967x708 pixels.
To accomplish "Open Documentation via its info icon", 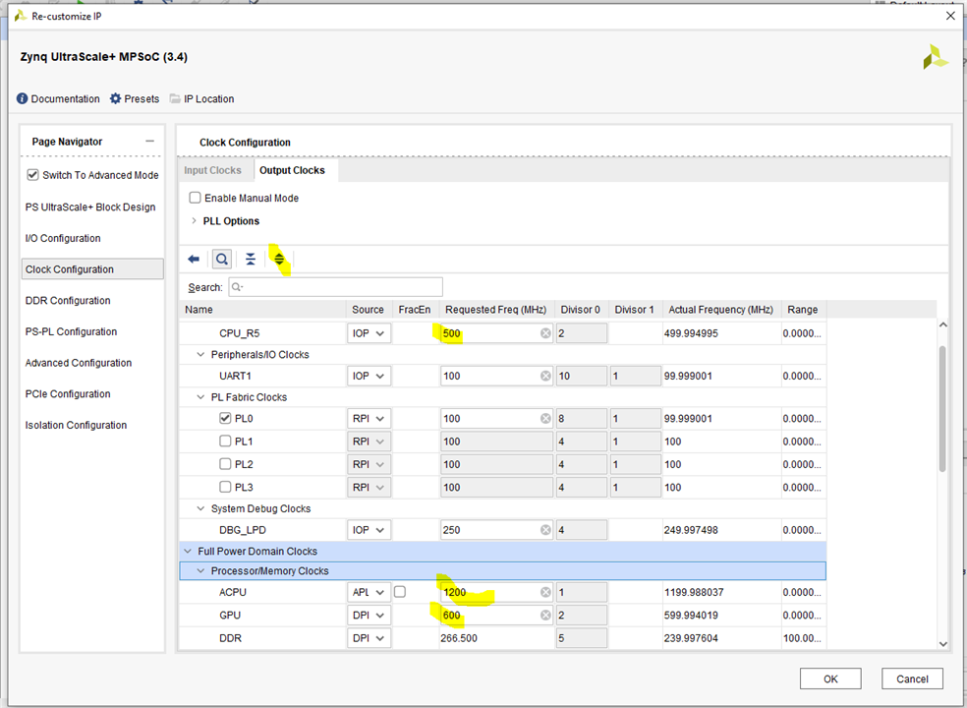I will [23, 99].
